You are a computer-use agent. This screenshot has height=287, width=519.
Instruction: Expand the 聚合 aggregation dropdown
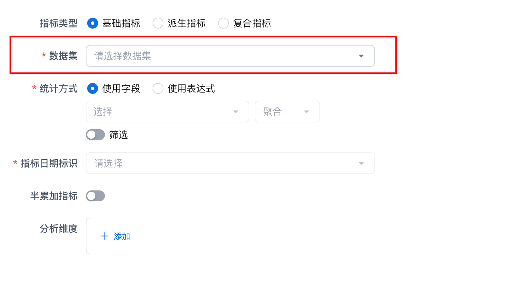point(283,112)
